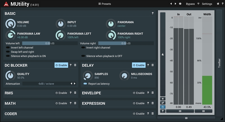Open DELAY help icon

point(148,65)
